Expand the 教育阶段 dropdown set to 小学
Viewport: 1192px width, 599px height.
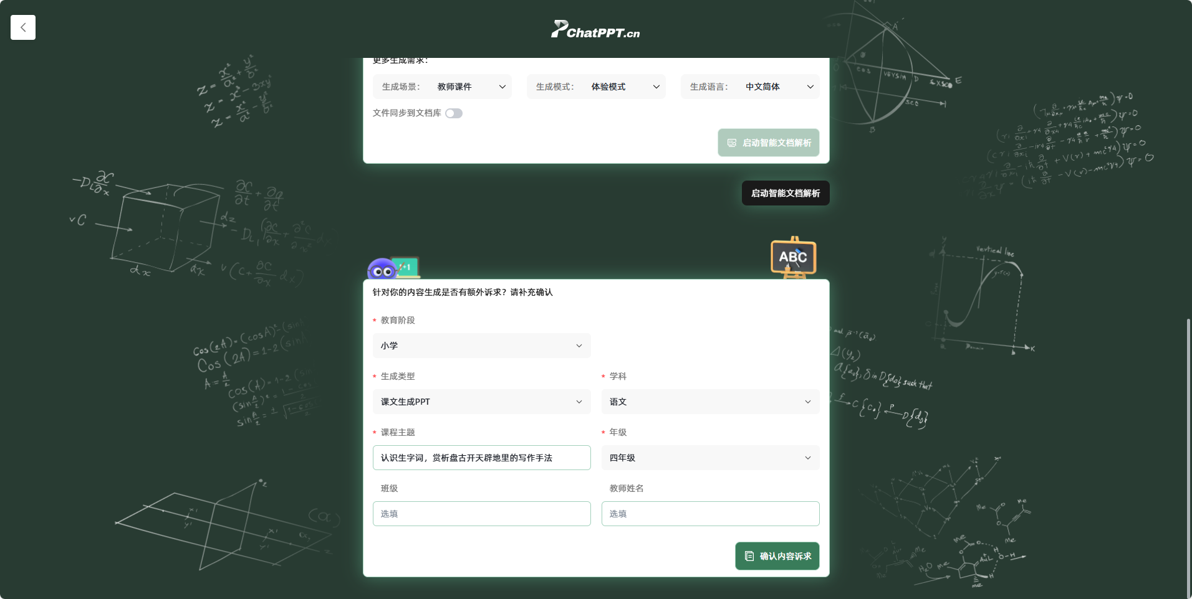coord(481,346)
